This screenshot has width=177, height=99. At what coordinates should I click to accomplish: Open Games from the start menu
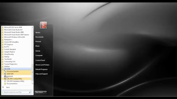38,51
